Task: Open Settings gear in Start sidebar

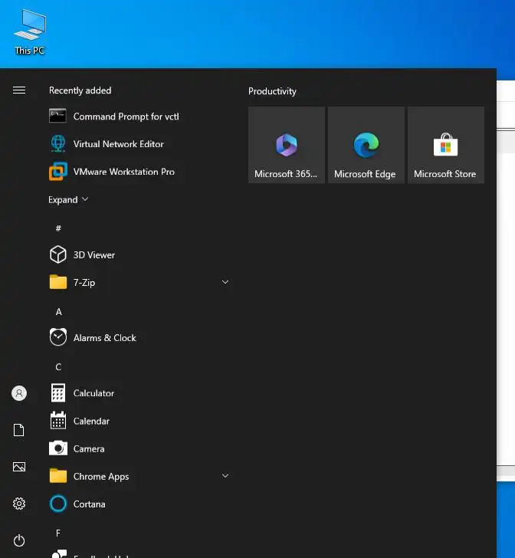Action: [x=19, y=504]
